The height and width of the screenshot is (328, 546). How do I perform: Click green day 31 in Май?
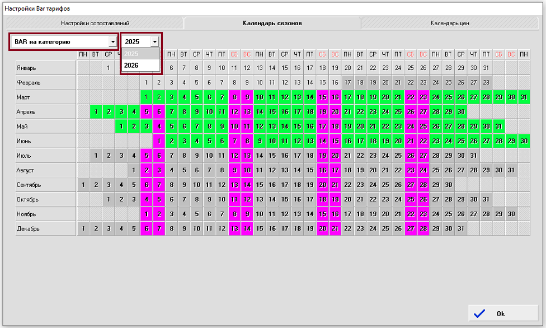pos(498,126)
